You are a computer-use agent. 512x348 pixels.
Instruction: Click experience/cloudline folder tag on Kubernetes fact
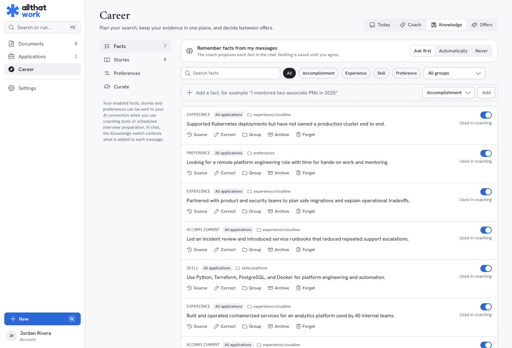pyautogui.click(x=269, y=115)
